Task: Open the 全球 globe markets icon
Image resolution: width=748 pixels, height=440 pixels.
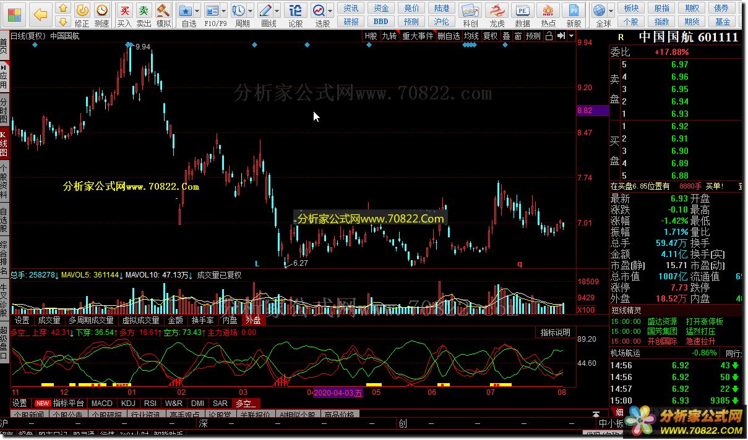Action: click(599, 11)
